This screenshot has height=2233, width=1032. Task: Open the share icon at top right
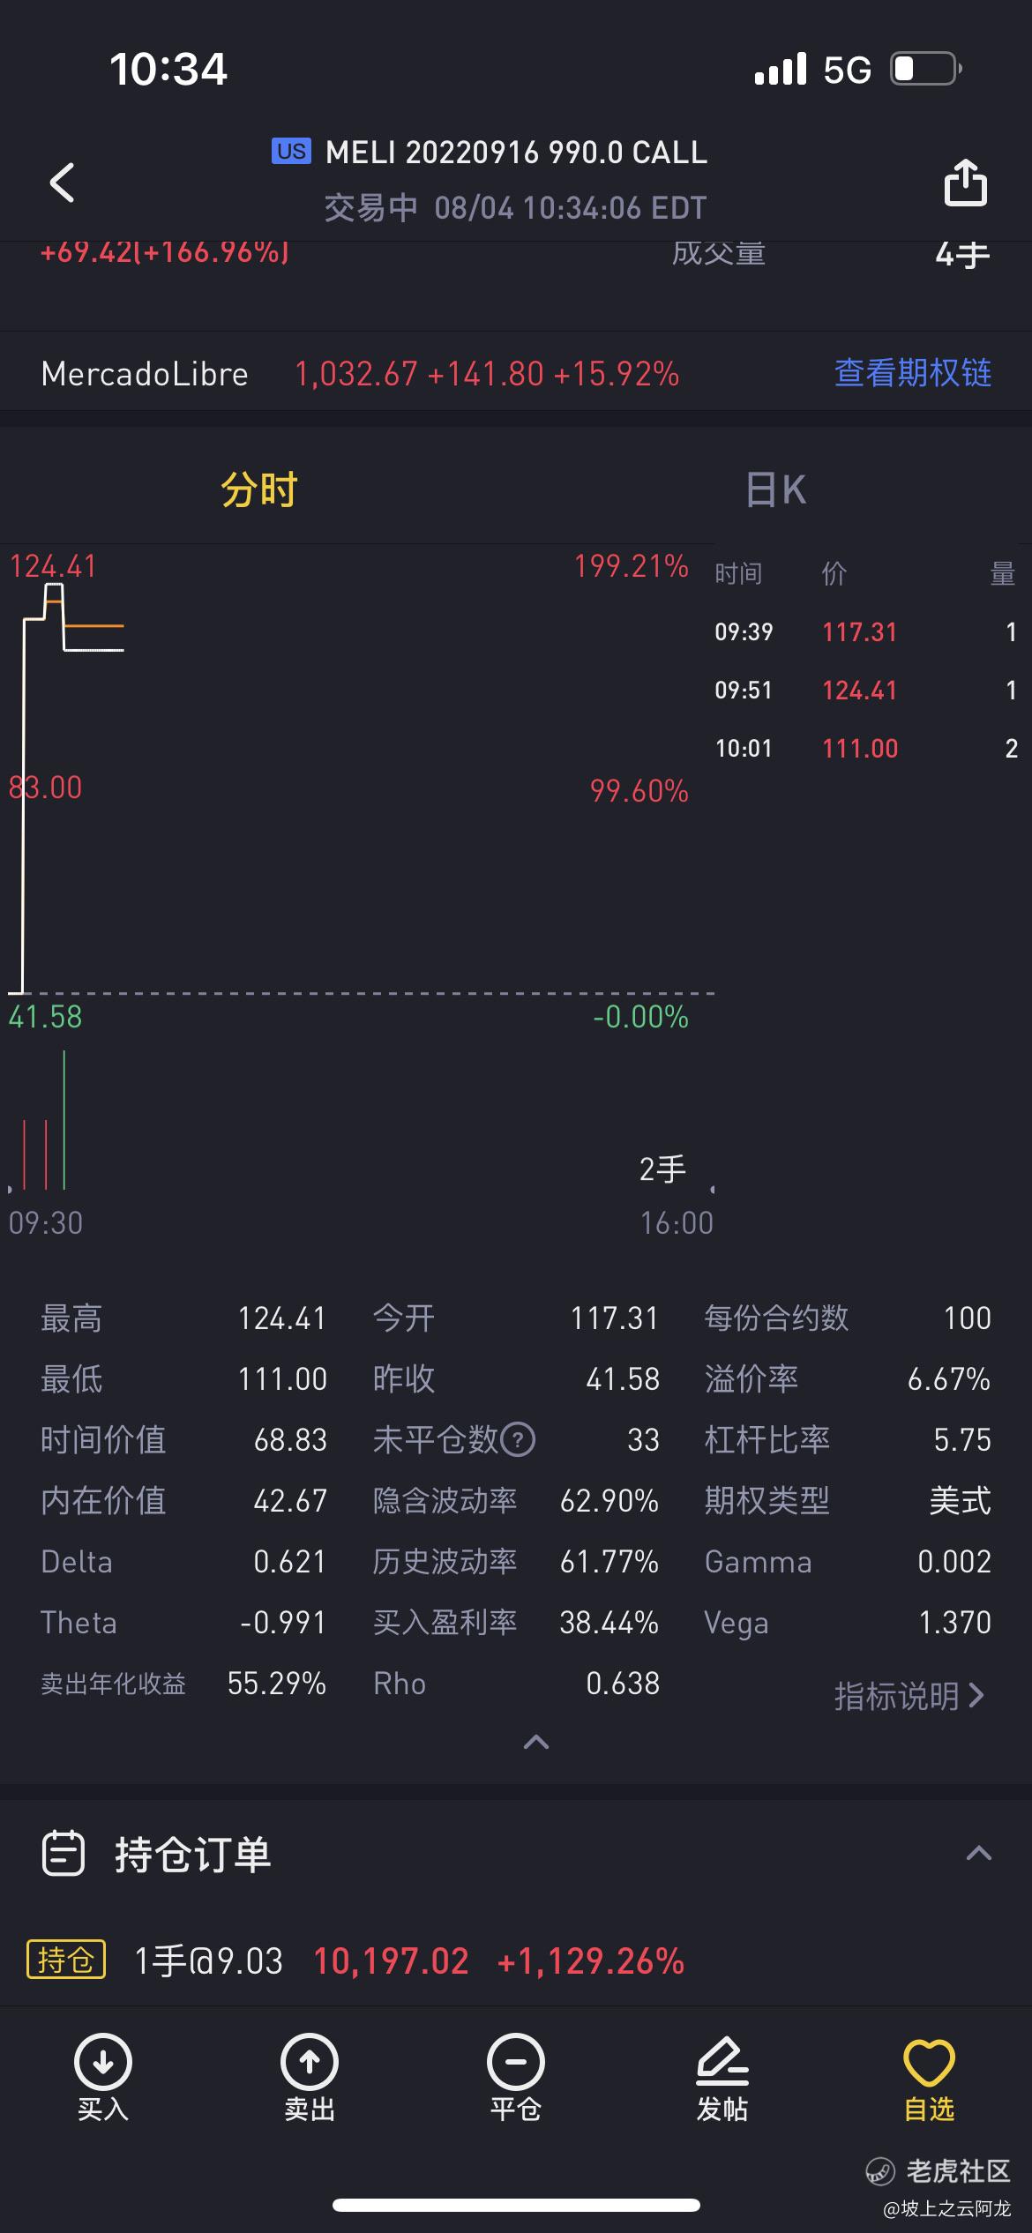click(965, 183)
